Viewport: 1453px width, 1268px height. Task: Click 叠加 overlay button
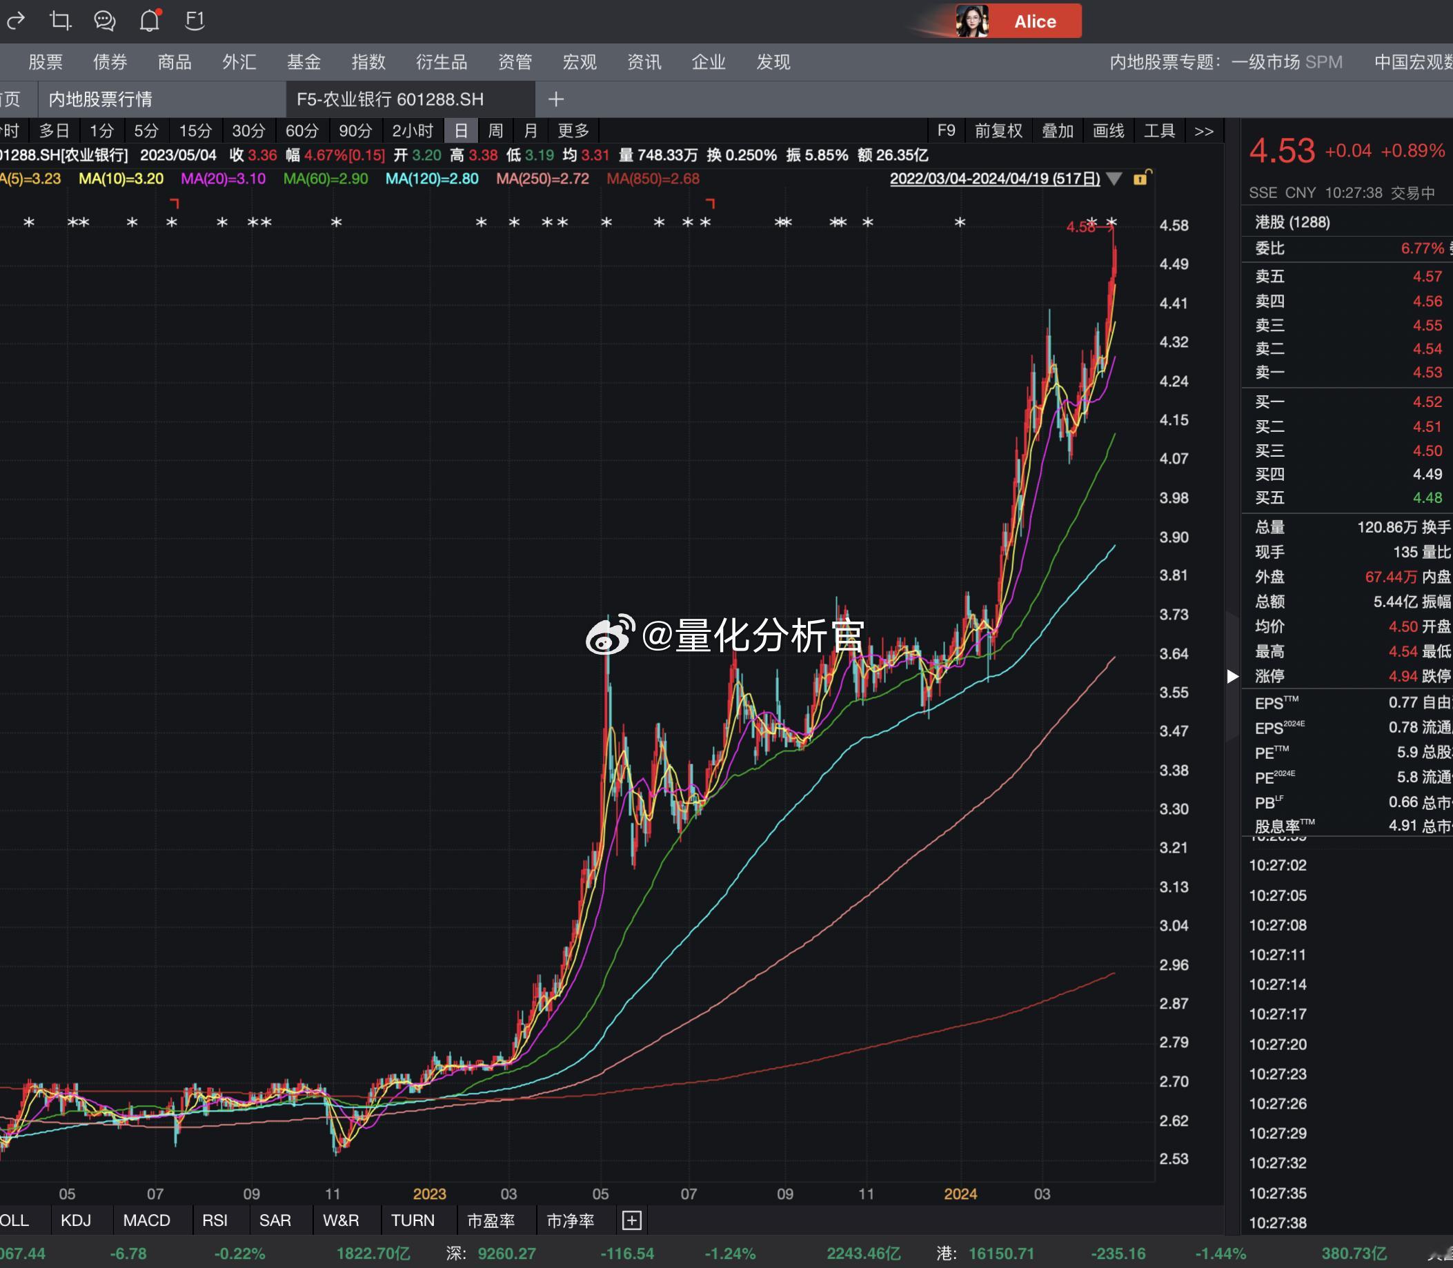point(1058,131)
